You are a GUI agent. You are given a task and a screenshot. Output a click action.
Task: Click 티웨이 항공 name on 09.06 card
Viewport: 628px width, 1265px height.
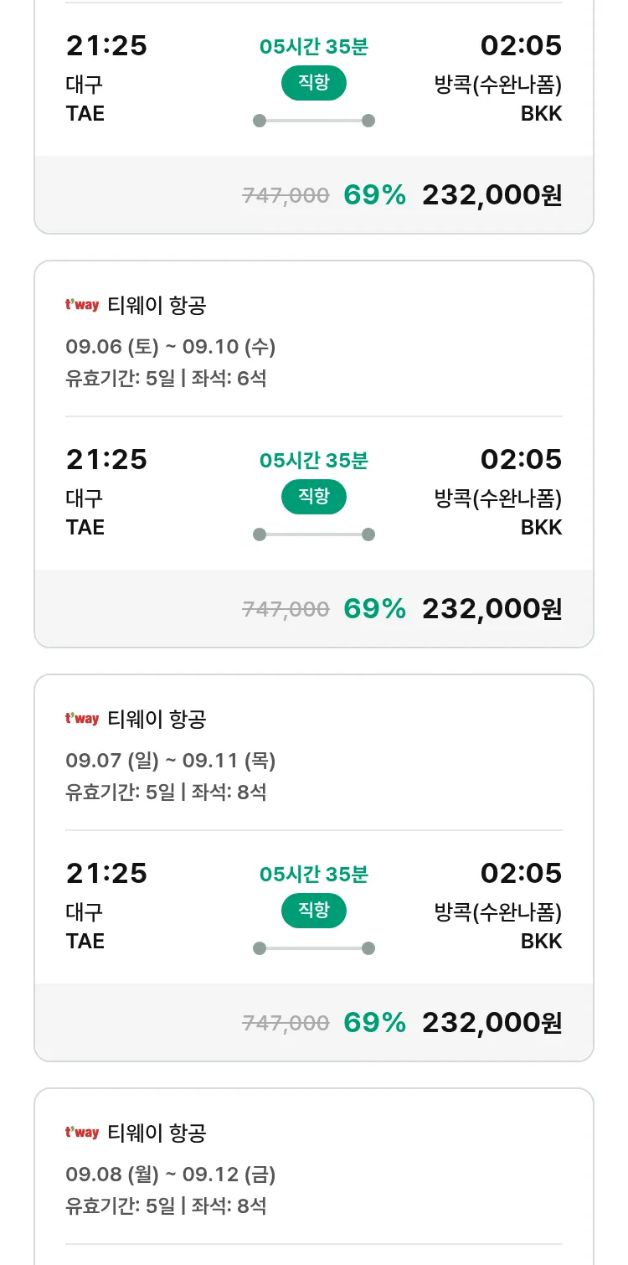point(157,306)
